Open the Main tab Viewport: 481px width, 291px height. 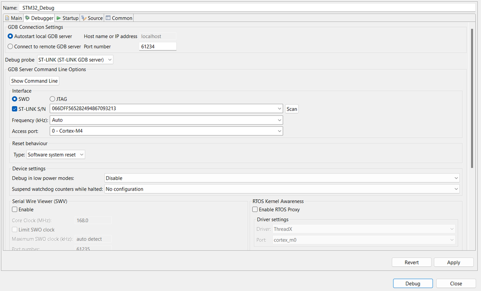point(13,18)
